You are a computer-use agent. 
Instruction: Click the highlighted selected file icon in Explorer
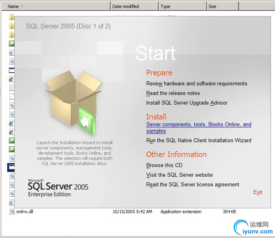coord(11,167)
